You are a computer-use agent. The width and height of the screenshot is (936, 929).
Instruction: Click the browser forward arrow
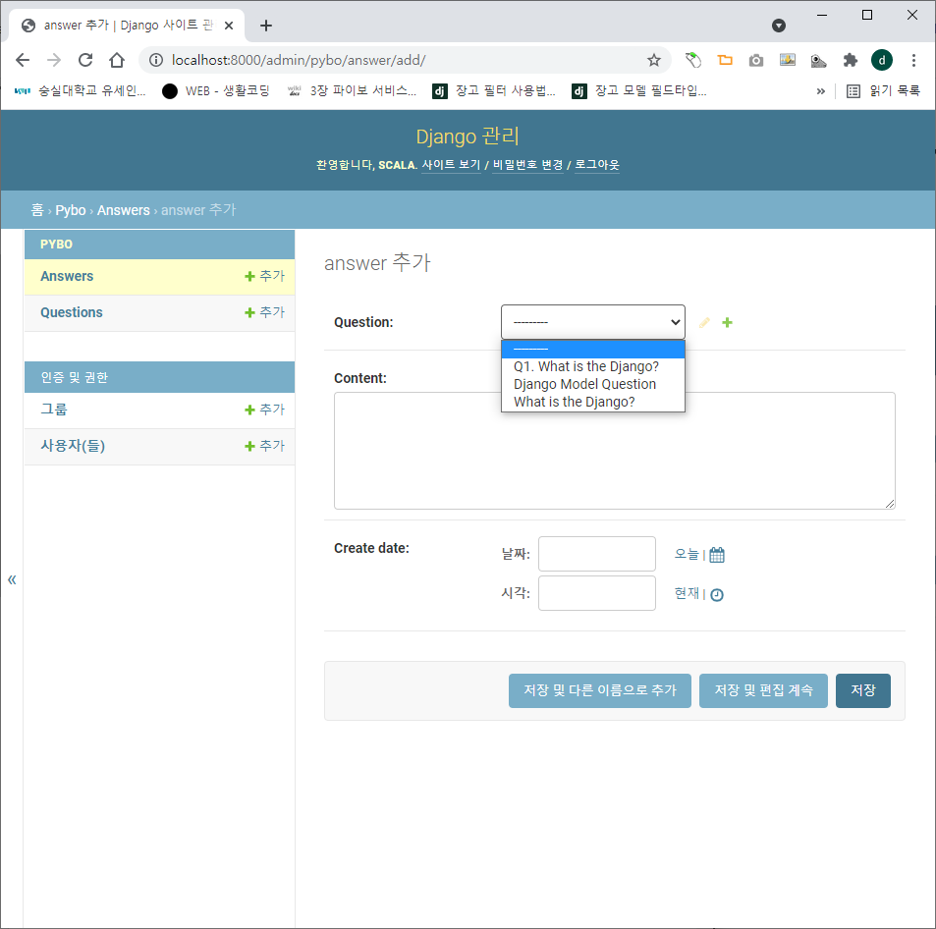(54, 60)
